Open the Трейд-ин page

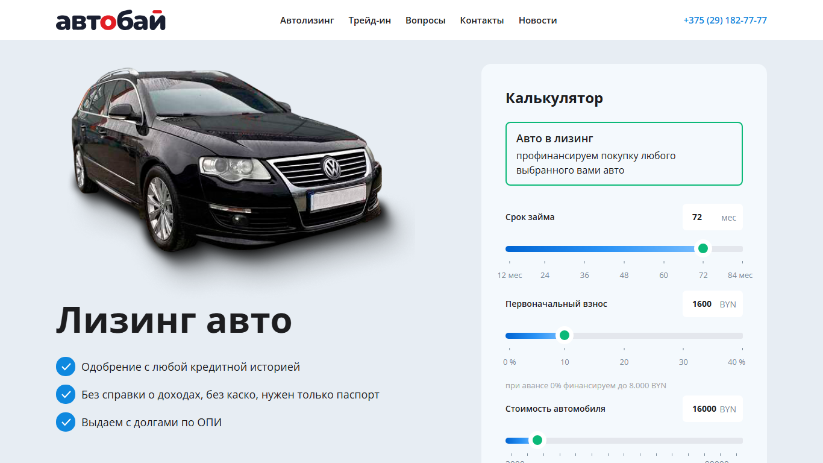[x=369, y=20]
